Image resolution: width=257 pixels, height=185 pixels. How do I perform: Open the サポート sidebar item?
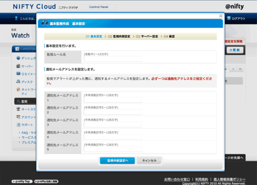(27, 125)
